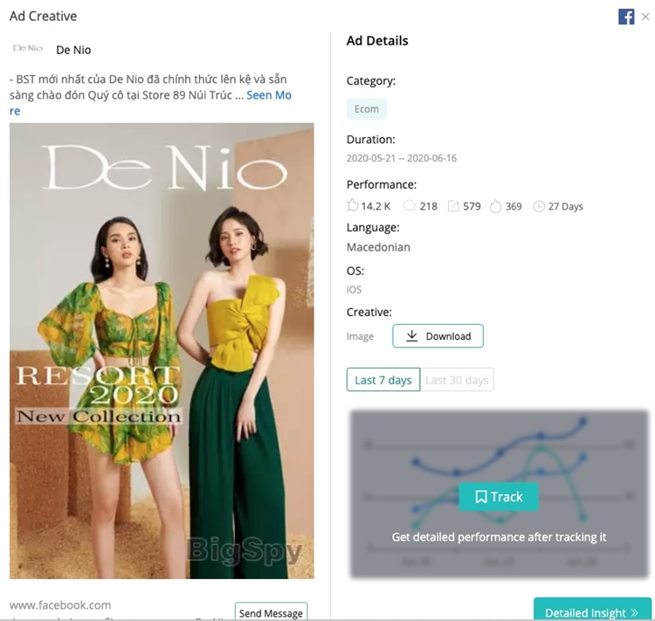Click the De Nio advertiser logo
The width and height of the screenshot is (655, 621).
28,49
